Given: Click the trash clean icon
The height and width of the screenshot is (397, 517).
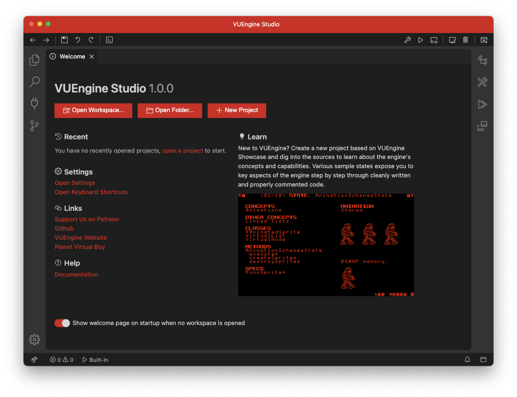Looking at the screenshot, I should [466, 40].
